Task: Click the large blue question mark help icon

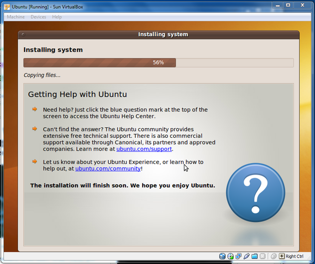Action: click(256, 192)
